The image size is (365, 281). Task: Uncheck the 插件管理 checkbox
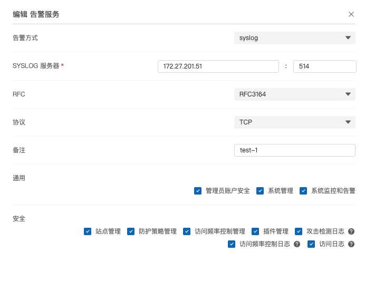[255, 231]
